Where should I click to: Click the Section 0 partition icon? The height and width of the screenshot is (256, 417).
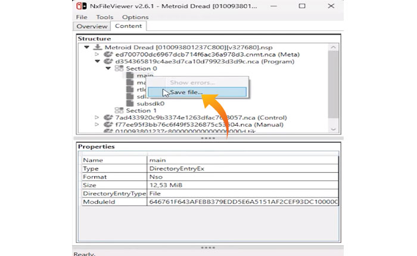click(119, 68)
